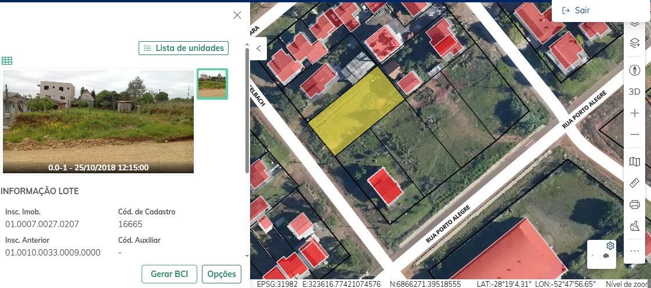Image resolution: width=651 pixels, height=288 pixels.
Task: Select the ruler measurement tool
Action: pyautogui.click(x=634, y=183)
